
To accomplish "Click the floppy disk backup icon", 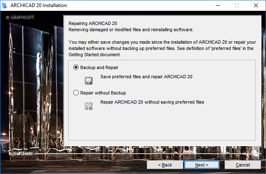I will pos(89,81).
